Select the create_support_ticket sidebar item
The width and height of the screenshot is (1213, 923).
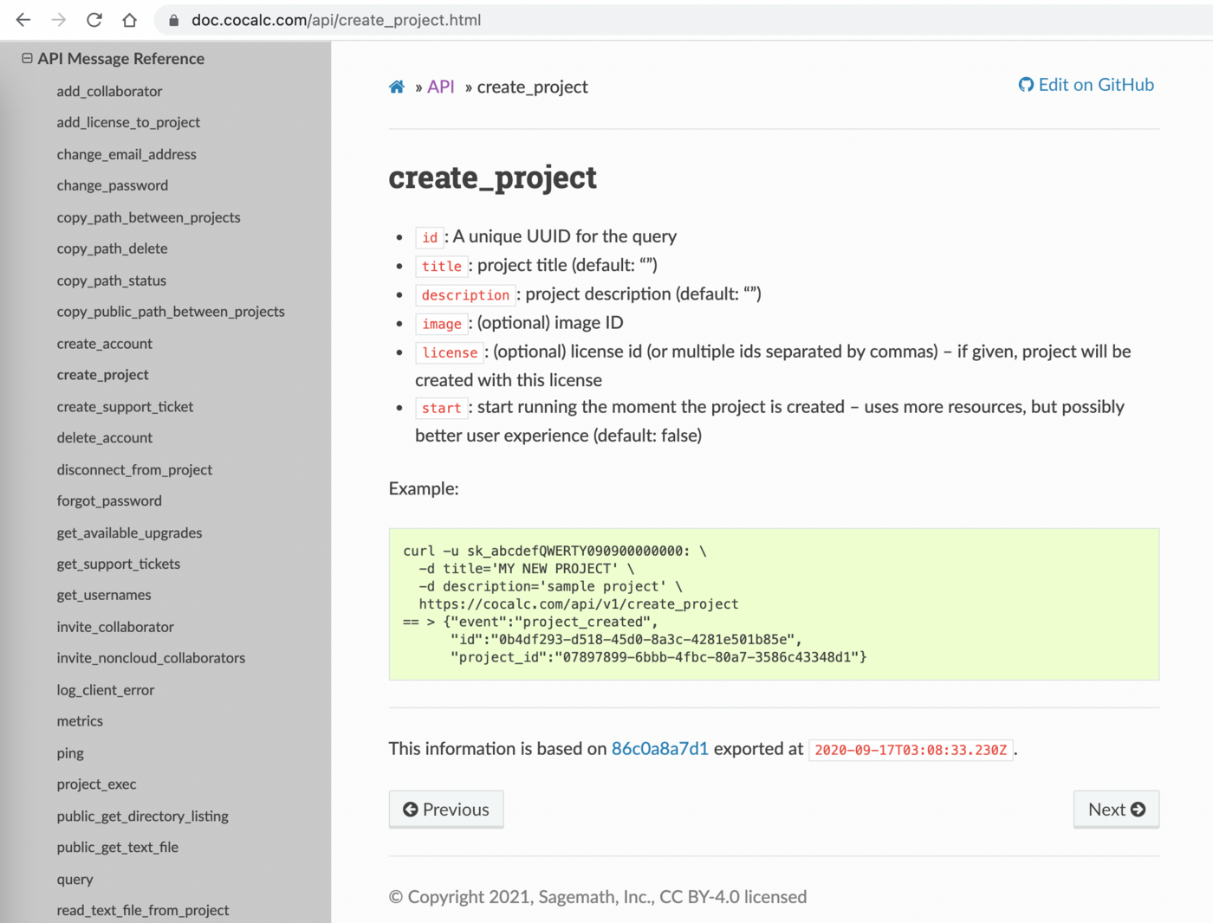coord(125,406)
